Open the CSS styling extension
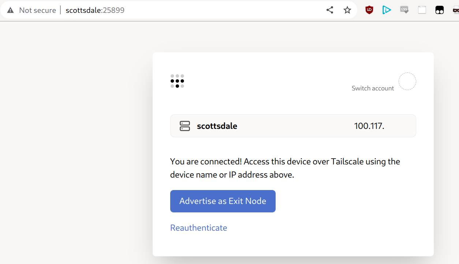Viewport: 459px width, 264px height. [404, 10]
